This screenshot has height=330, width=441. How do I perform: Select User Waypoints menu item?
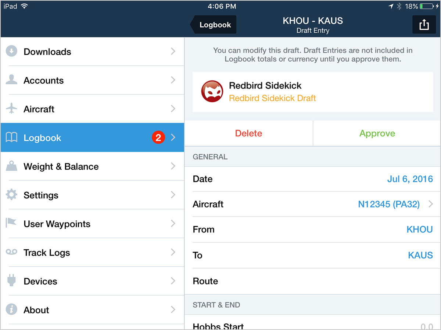(92, 223)
